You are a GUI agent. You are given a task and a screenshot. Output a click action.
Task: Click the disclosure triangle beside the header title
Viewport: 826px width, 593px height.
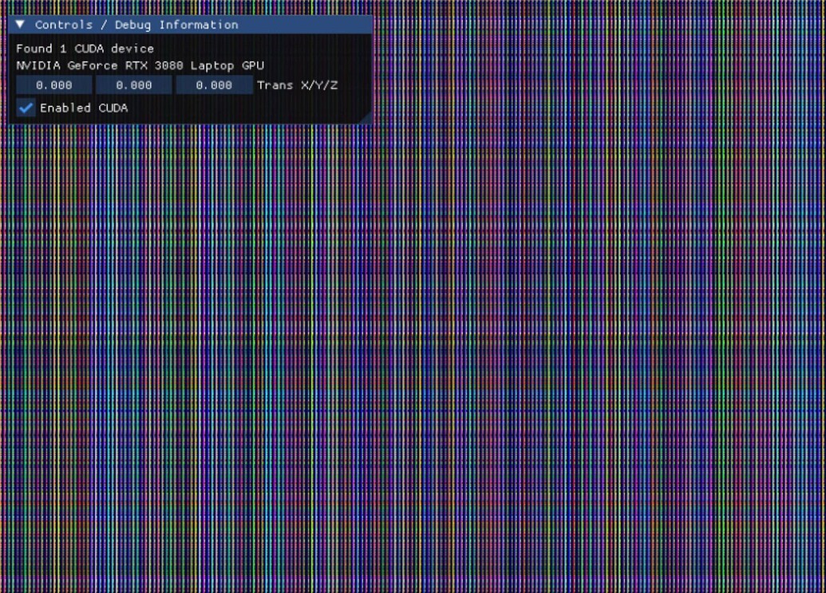[x=19, y=24]
